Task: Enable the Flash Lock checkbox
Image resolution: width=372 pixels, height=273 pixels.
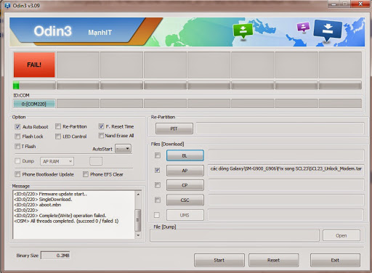Action: click(x=17, y=136)
